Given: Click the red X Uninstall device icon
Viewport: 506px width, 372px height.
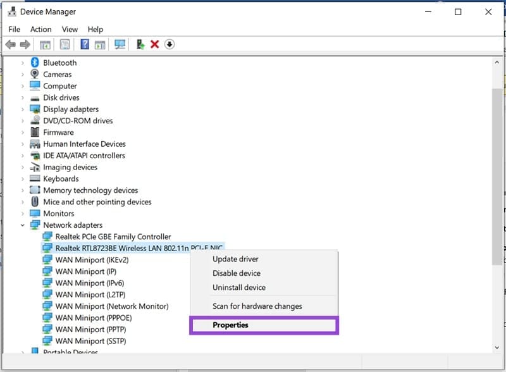Looking at the screenshot, I should coord(156,44).
